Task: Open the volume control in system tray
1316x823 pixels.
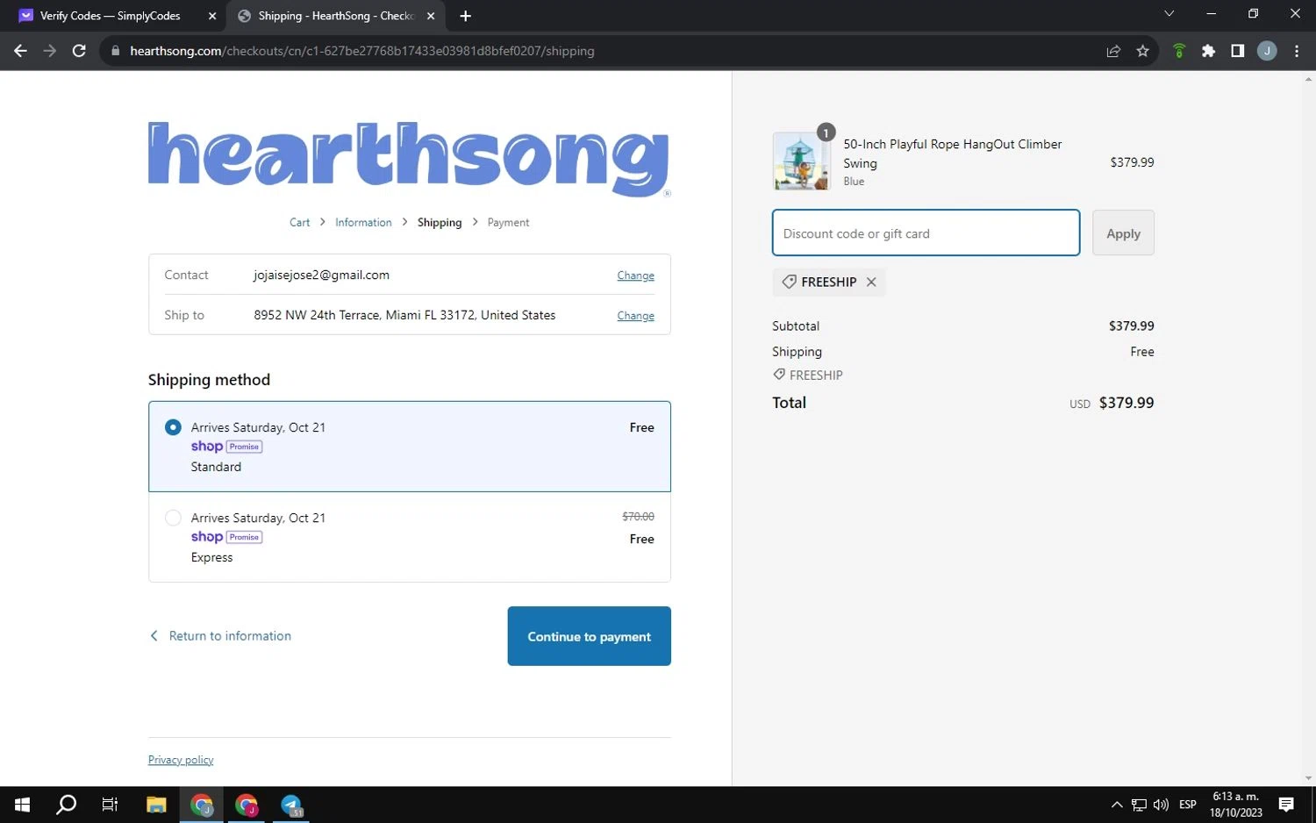Action: (x=1161, y=805)
